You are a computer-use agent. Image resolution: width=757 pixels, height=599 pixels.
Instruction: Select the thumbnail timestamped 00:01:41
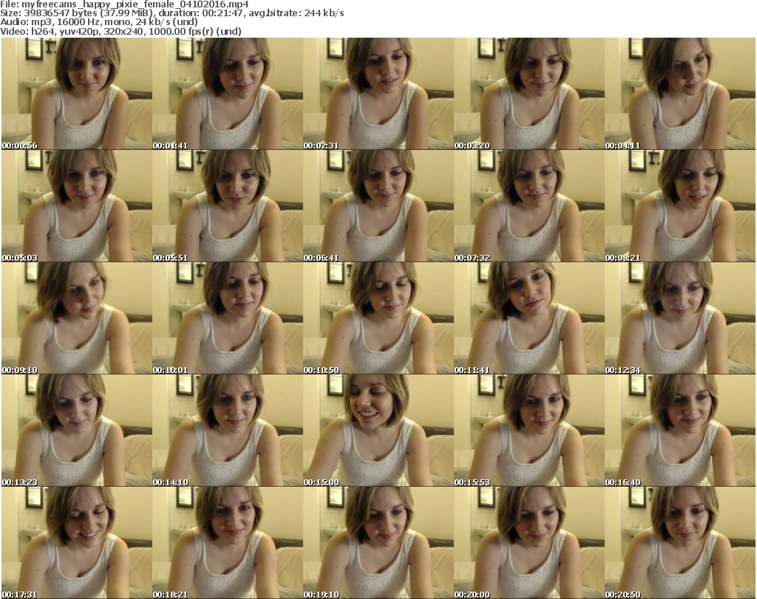228,94
